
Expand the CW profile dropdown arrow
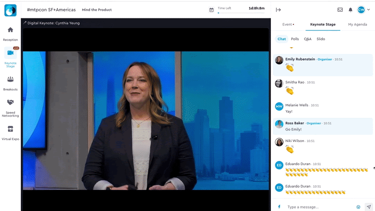(368, 10)
